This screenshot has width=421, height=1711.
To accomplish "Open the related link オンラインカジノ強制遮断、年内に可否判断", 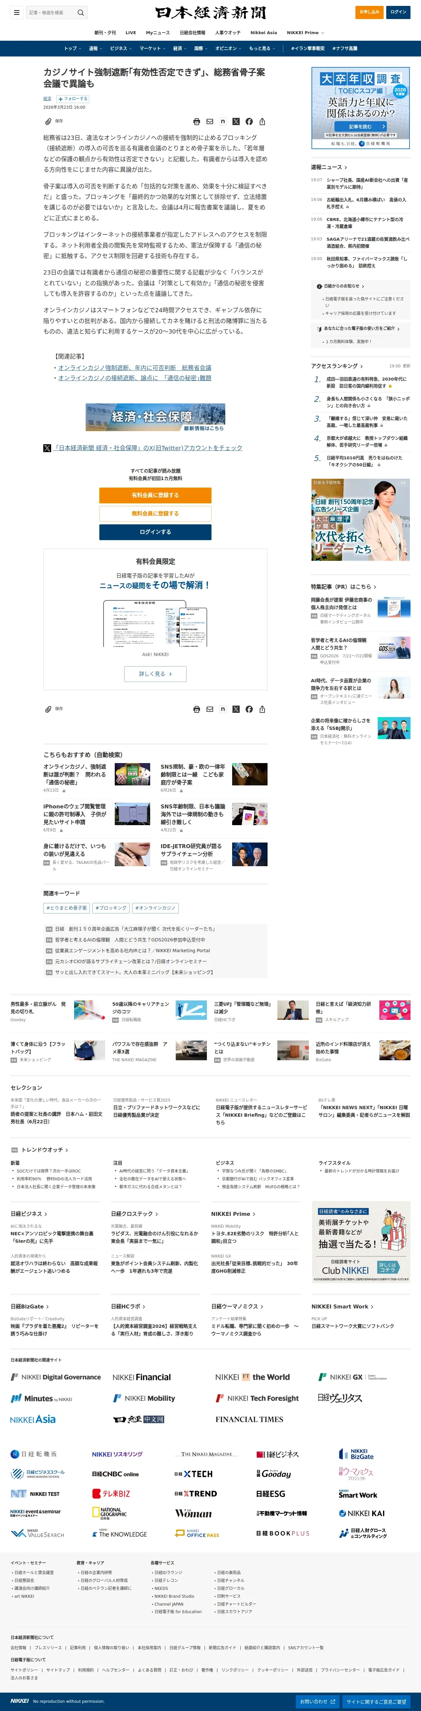I will point(134,367).
